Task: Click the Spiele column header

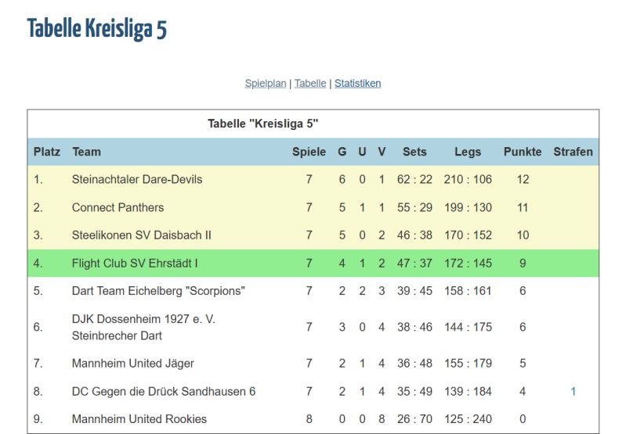Action: point(309,152)
